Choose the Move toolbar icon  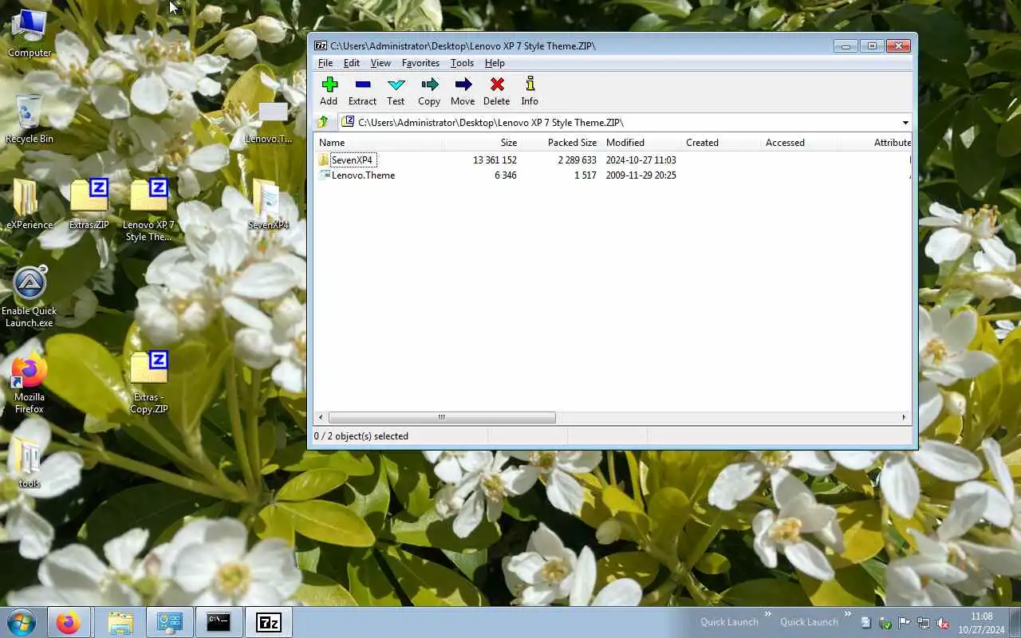tap(463, 91)
